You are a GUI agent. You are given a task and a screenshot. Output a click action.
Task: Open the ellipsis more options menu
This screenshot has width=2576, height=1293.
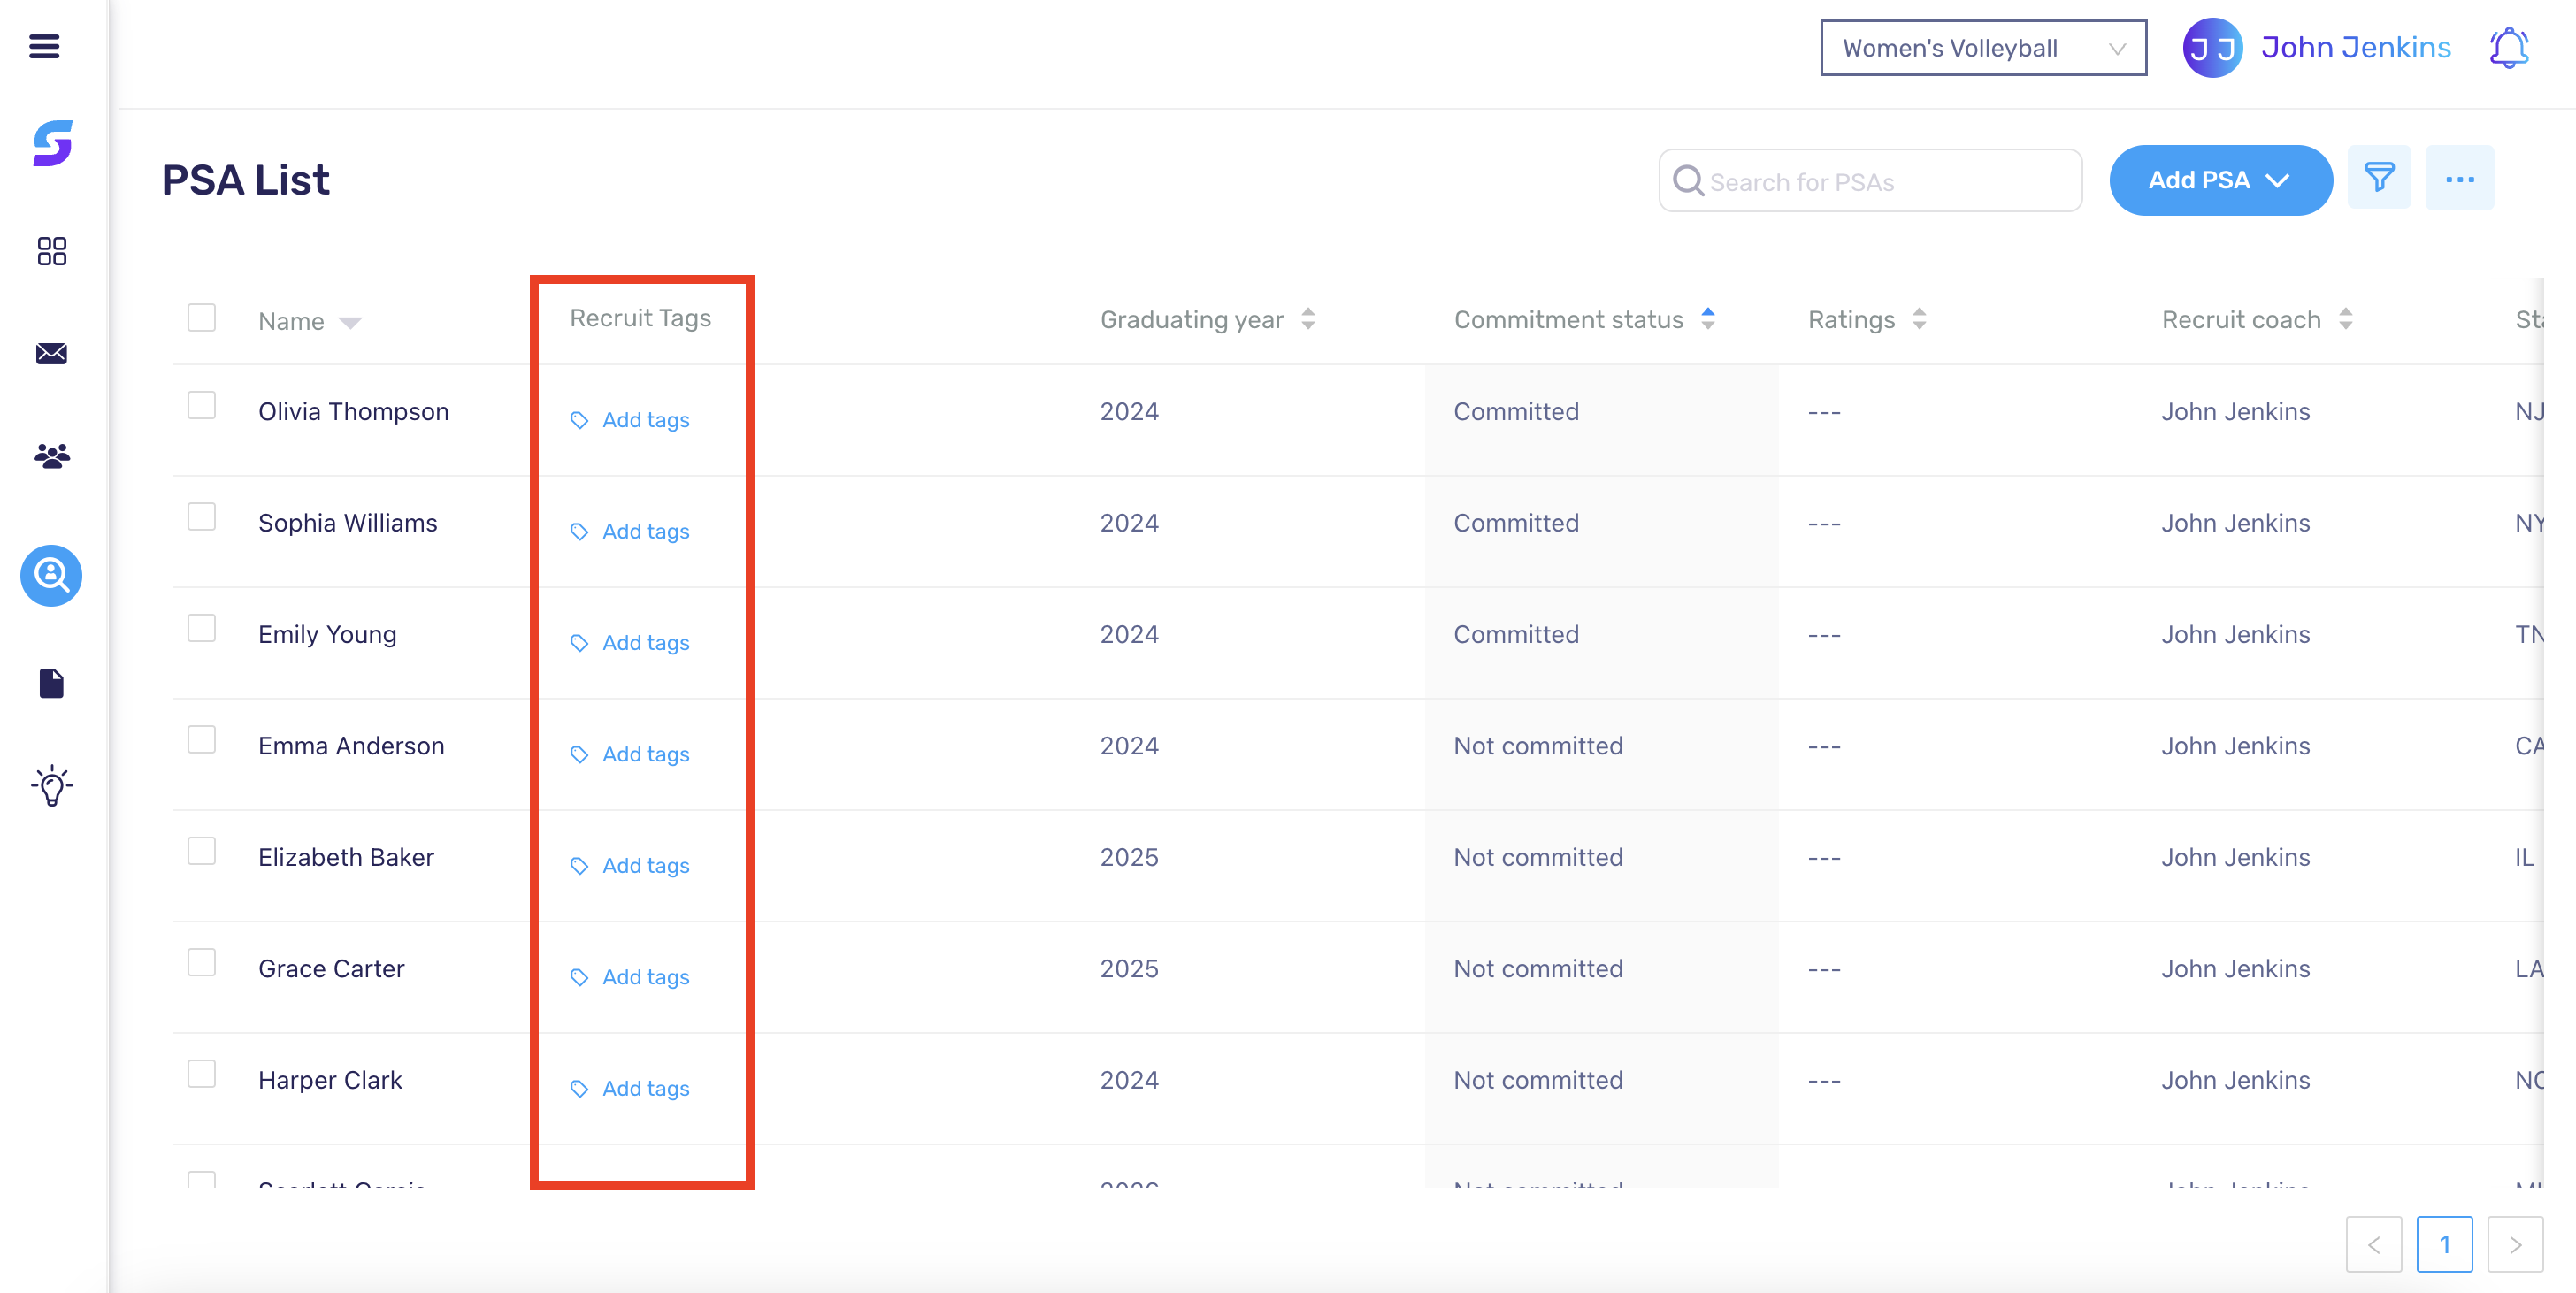(x=2461, y=178)
